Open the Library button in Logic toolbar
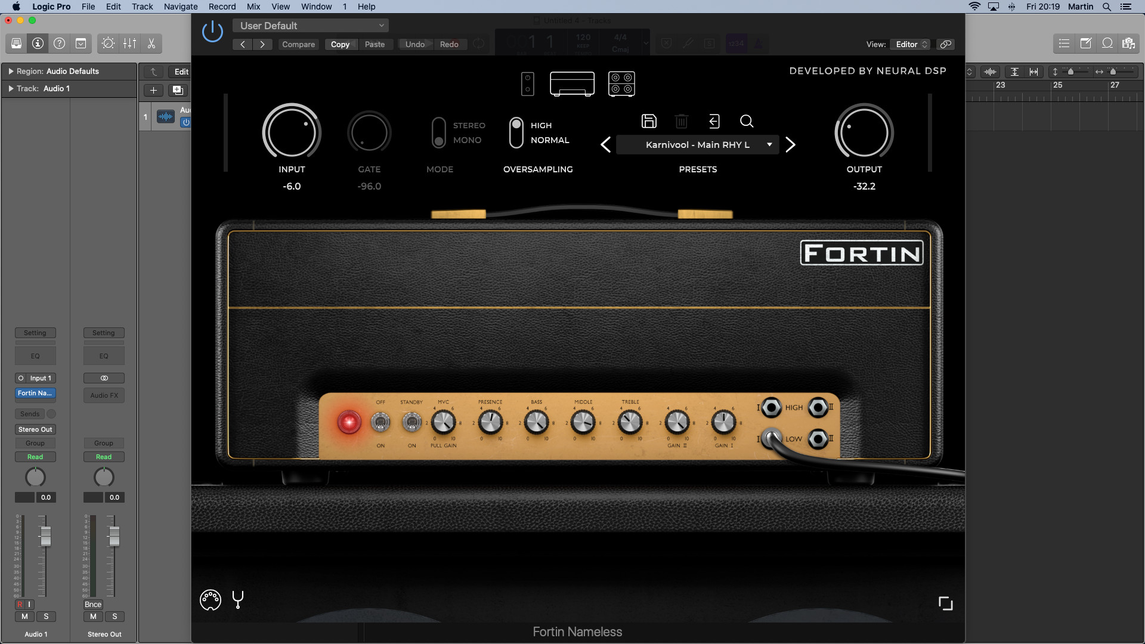Viewport: 1145px width, 644px height. pos(16,44)
